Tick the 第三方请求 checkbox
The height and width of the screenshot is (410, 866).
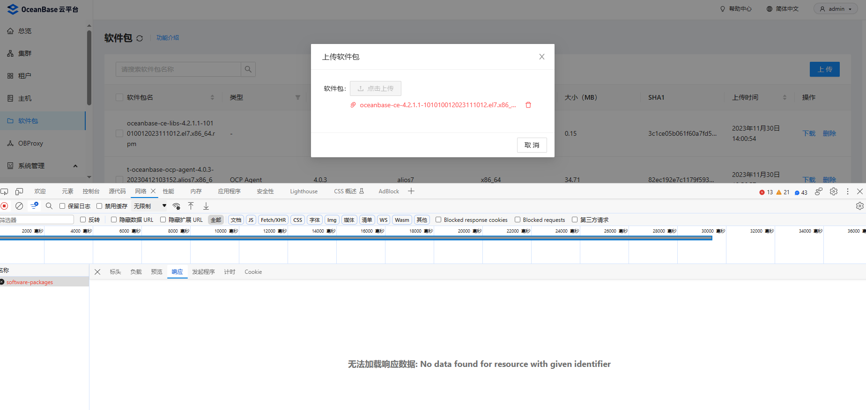tap(575, 220)
